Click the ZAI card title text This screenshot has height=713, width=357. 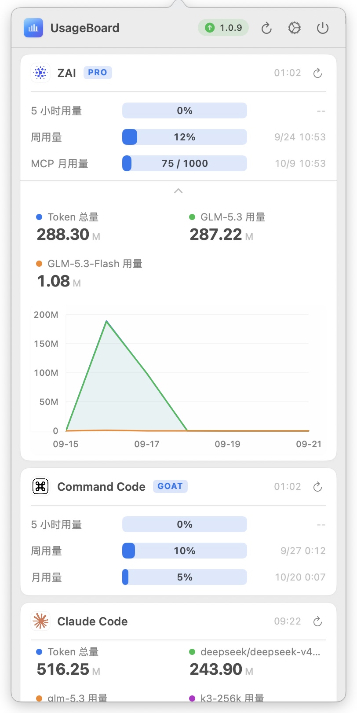pyautogui.click(x=67, y=73)
